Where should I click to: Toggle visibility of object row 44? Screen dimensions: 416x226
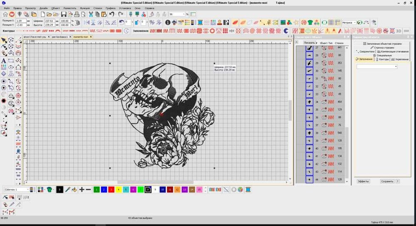(x=309, y=179)
